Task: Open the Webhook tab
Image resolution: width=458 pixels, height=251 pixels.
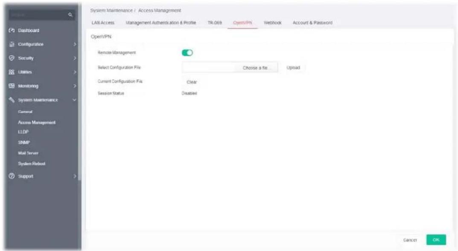Action: click(272, 23)
